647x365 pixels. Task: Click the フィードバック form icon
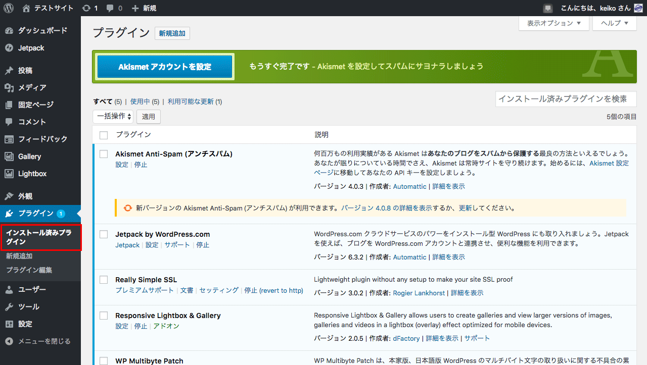point(9,139)
